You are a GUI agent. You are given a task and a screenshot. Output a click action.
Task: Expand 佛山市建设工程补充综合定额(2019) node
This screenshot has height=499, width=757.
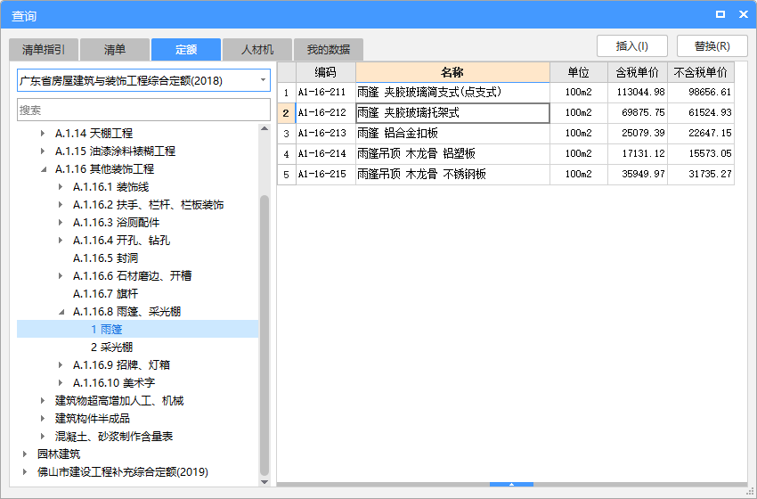point(25,472)
